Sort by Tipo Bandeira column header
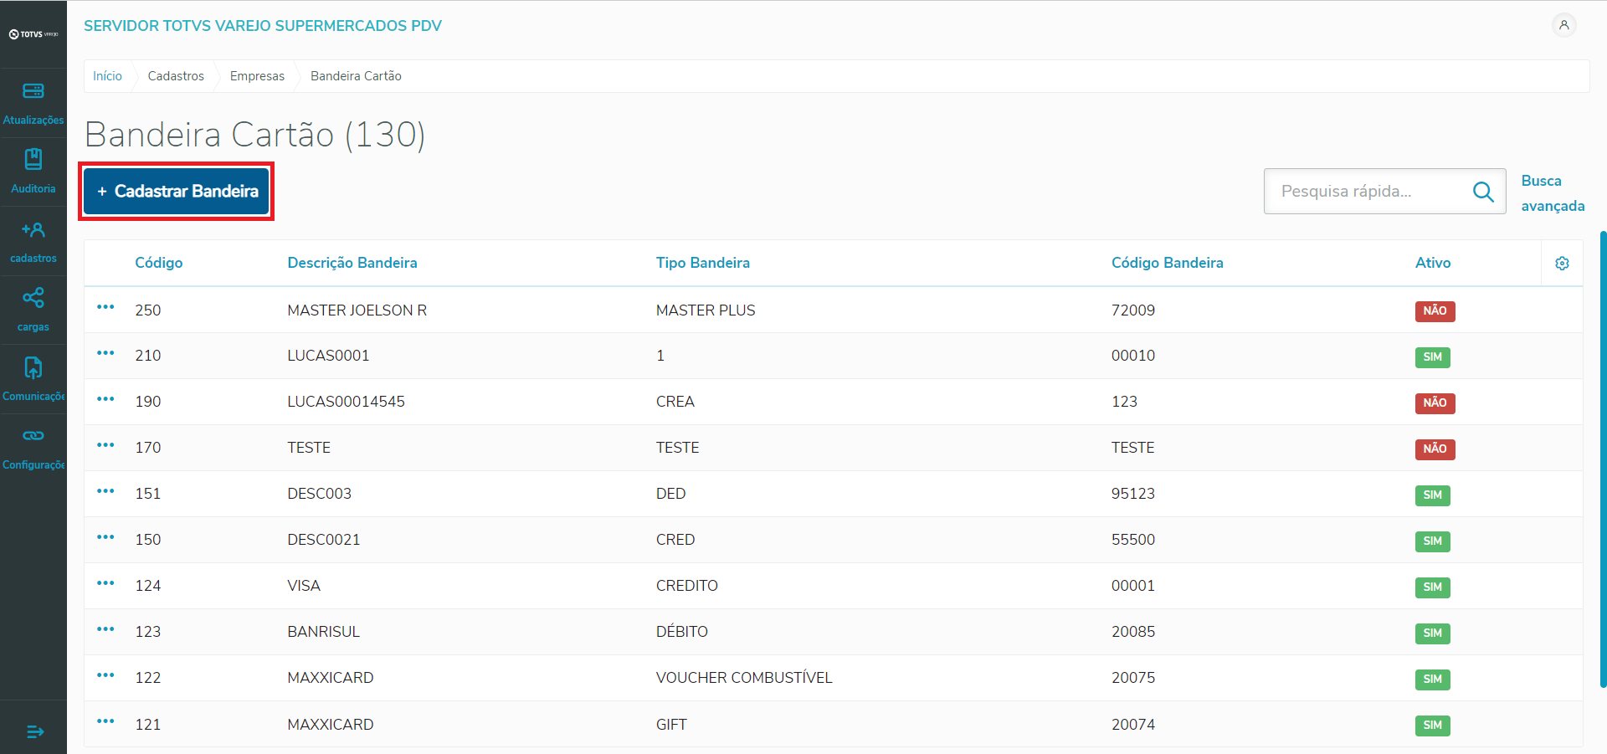 pyautogui.click(x=703, y=263)
